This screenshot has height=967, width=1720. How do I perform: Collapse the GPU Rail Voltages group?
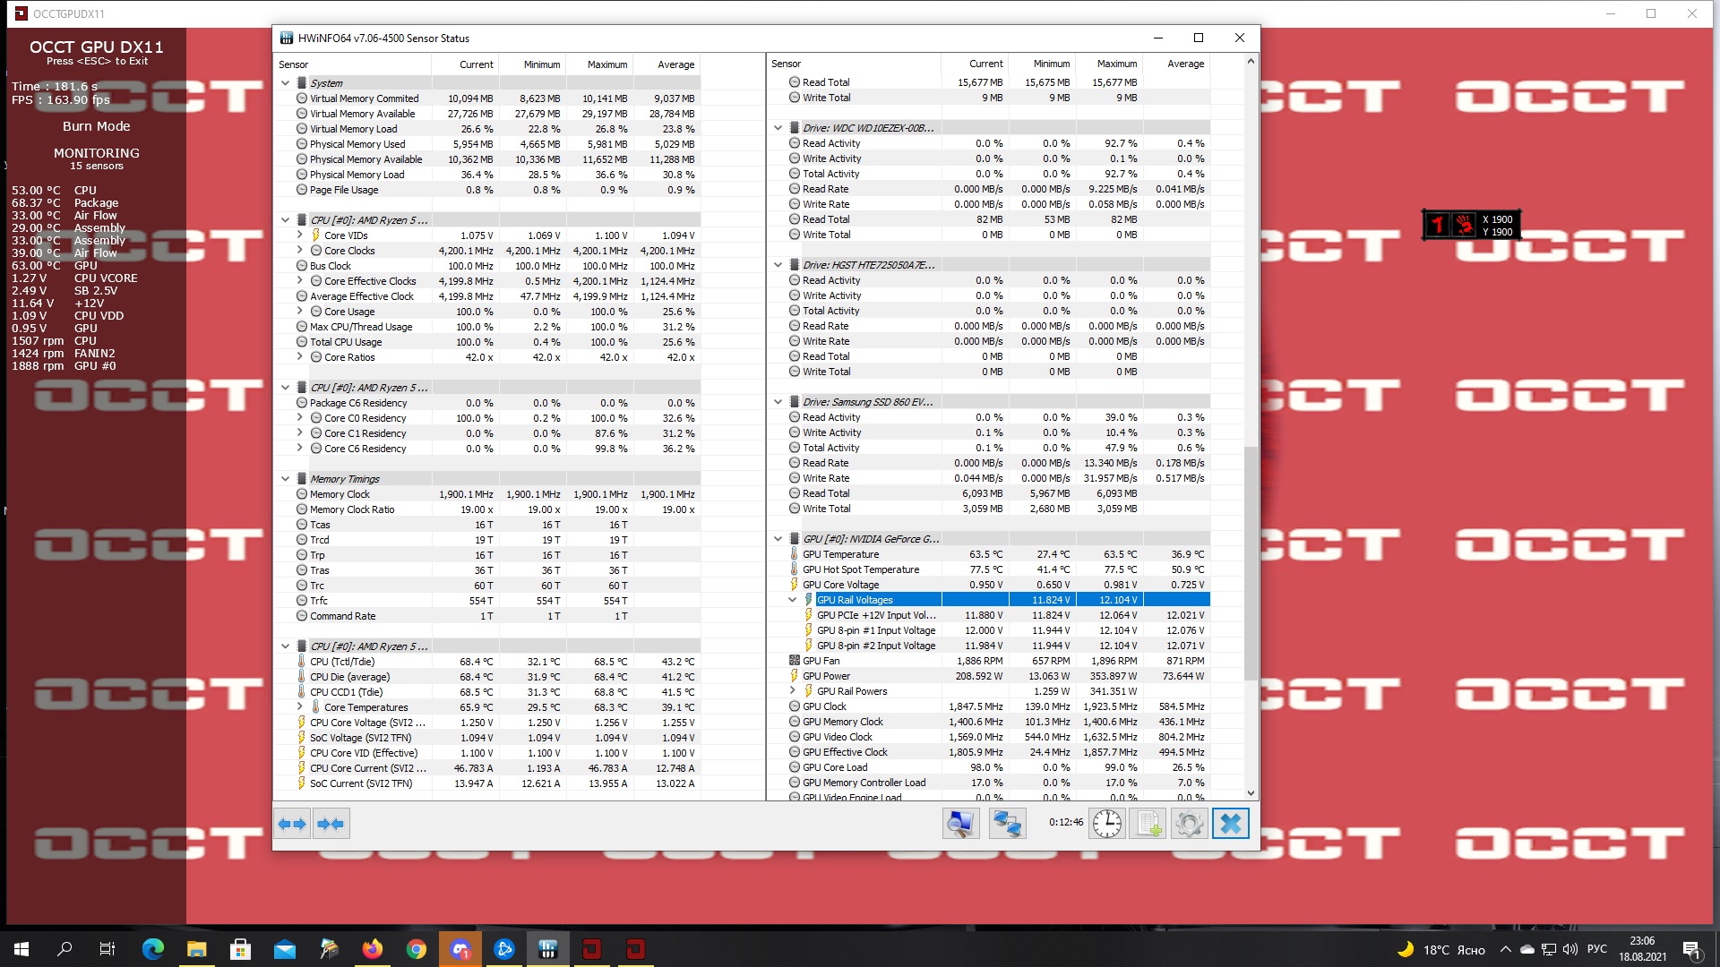coord(792,600)
